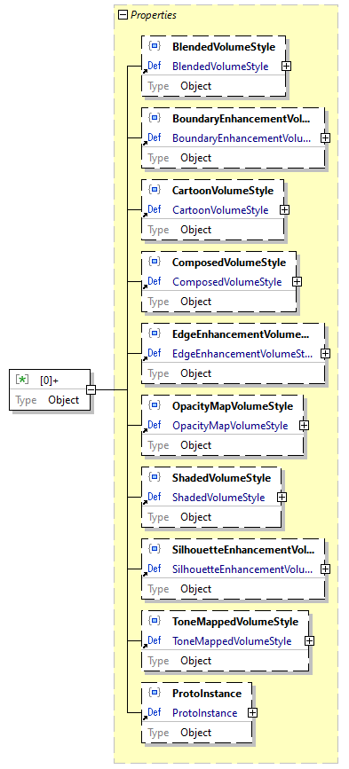
Task: Select the bold ProtoInstance title
Action: click(x=207, y=694)
